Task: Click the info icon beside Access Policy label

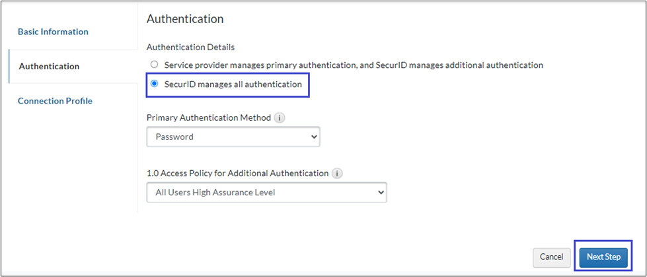Action: pyautogui.click(x=337, y=173)
